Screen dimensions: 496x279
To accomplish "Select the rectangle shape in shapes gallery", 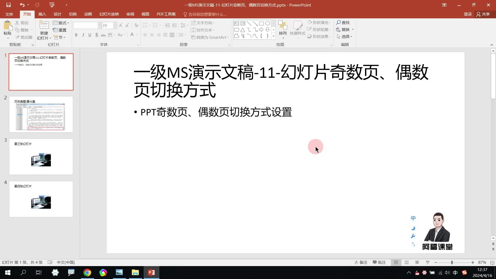I will click(261, 24).
